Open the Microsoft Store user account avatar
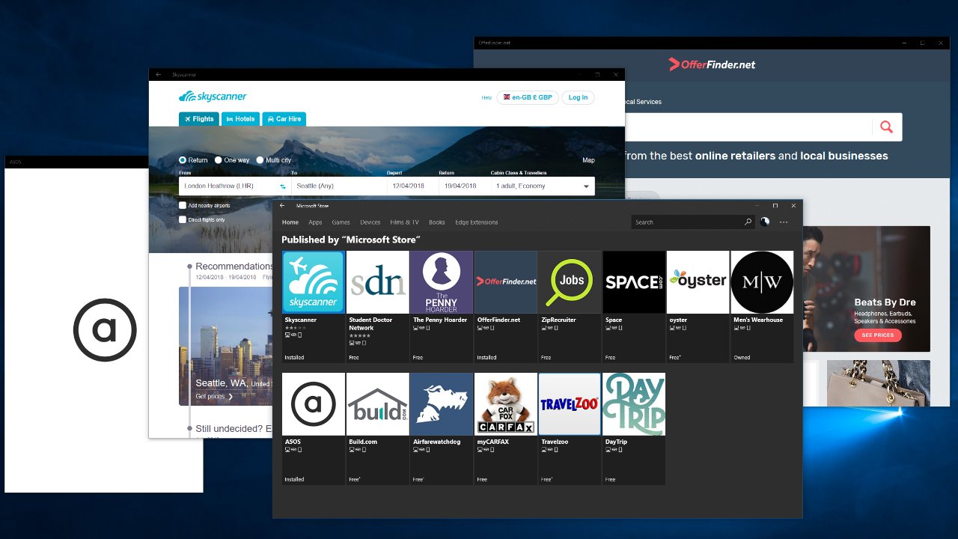 765,222
